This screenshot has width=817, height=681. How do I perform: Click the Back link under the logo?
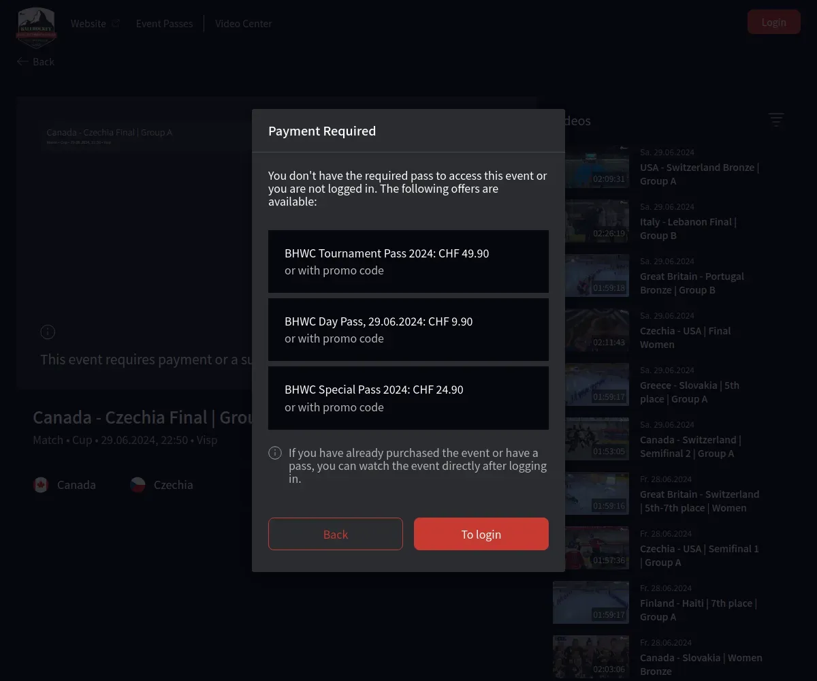(44, 61)
